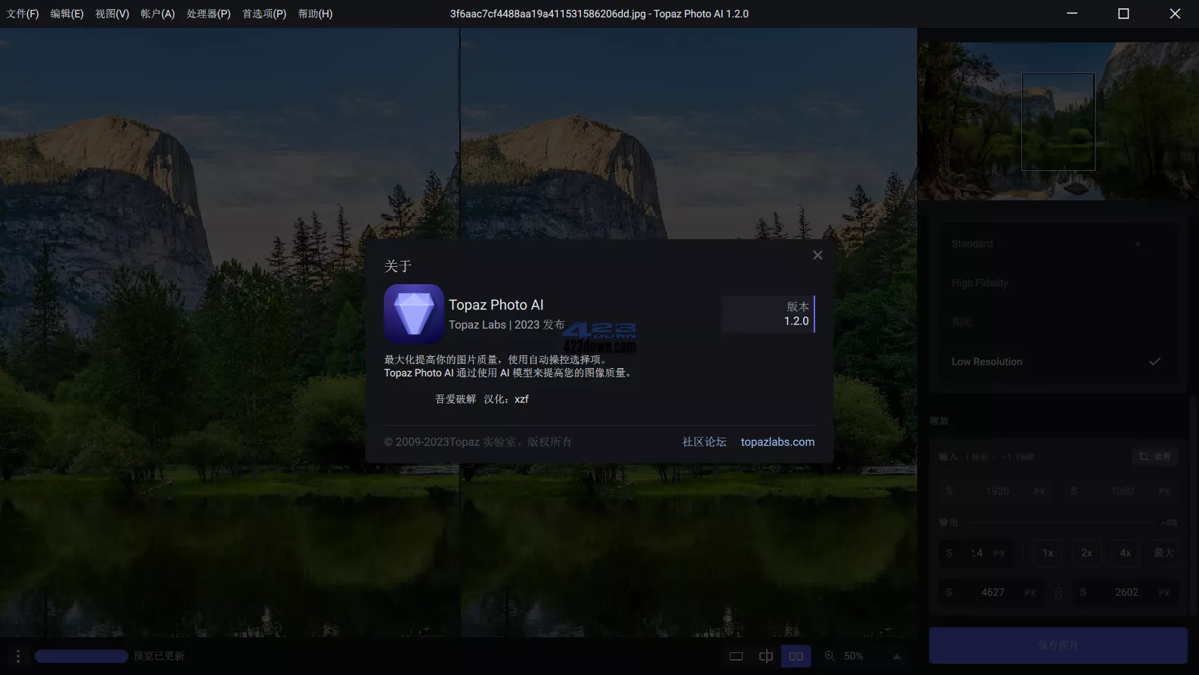Switch to split view layout
This screenshot has height=675, width=1199.
coord(765,656)
